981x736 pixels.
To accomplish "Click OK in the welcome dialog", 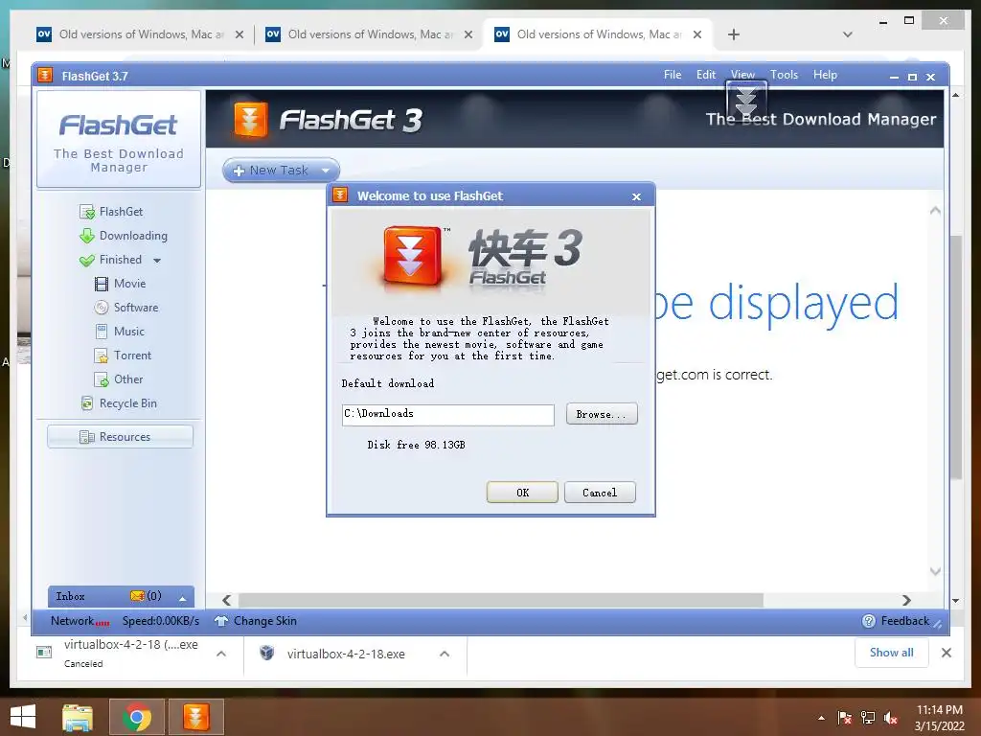I will pos(522,493).
